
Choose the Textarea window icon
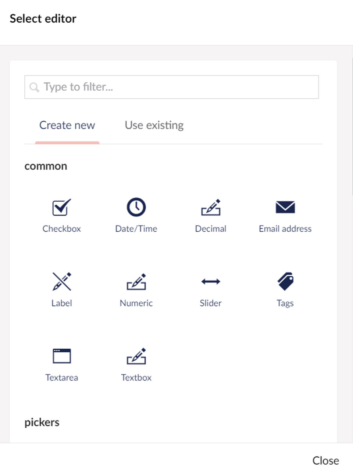(x=61, y=356)
